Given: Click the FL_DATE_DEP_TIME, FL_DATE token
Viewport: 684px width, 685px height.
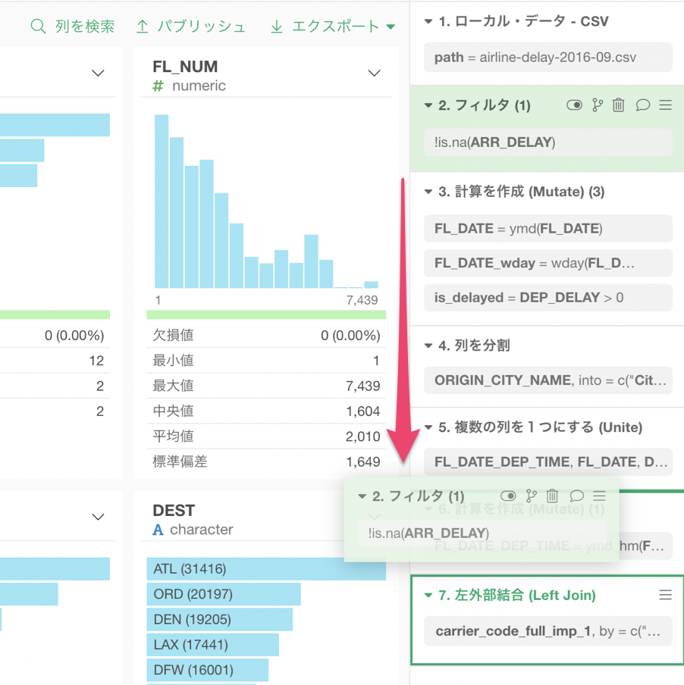Looking at the screenshot, I should [x=548, y=461].
